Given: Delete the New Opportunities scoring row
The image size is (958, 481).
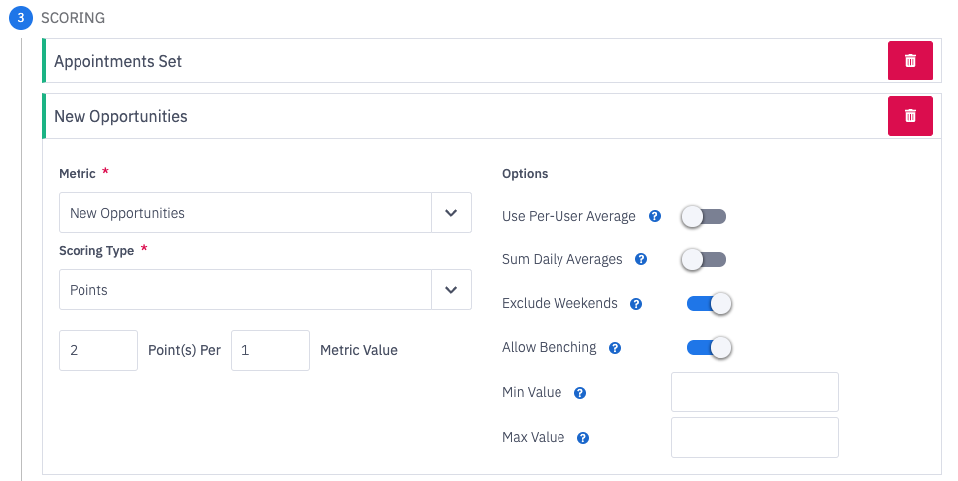Looking at the screenshot, I should click(x=910, y=116).
